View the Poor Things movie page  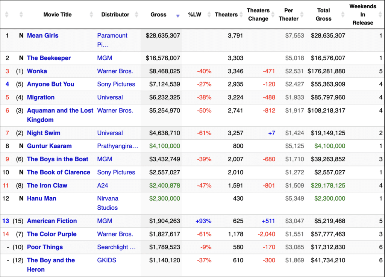coord(45,247)
